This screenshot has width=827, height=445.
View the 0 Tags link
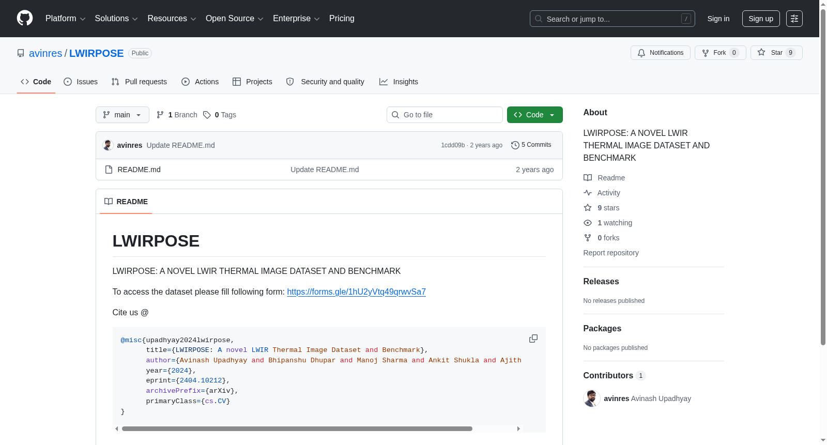(220, 115)
